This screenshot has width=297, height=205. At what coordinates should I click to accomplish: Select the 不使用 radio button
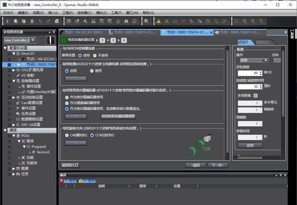pyautogui.click(x=95, y=56)
